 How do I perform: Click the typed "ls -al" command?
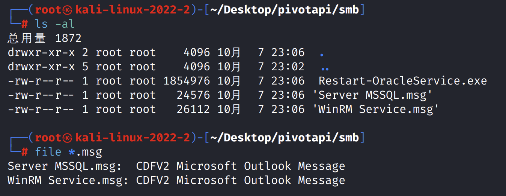[x=55, y=24]
